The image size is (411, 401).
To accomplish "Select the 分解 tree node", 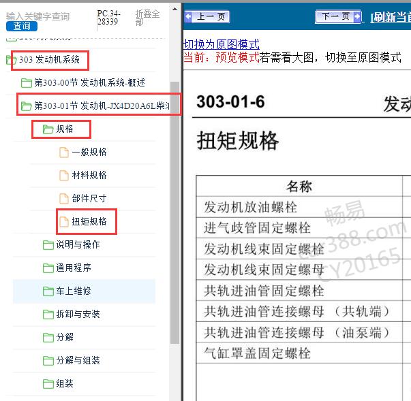I will (x=65, y=337).
